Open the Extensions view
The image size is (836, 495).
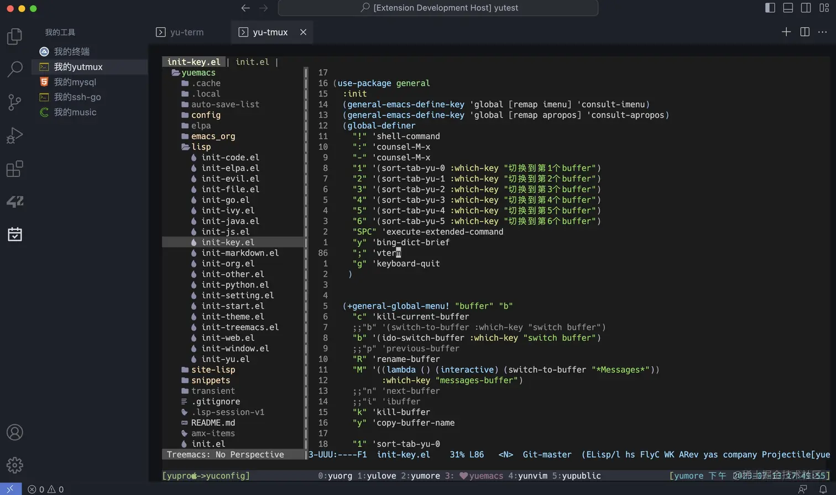pyautogui.click(x=14, y=168)
